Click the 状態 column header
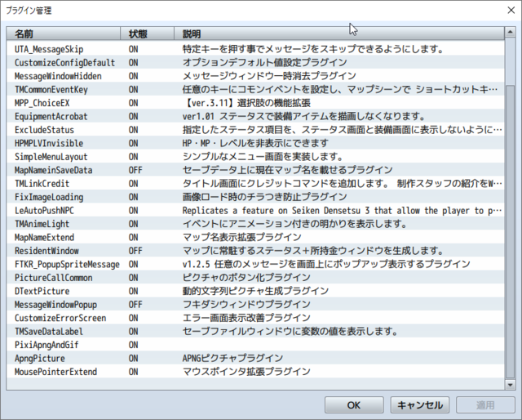The image size is (522, 420). (147, 34)
